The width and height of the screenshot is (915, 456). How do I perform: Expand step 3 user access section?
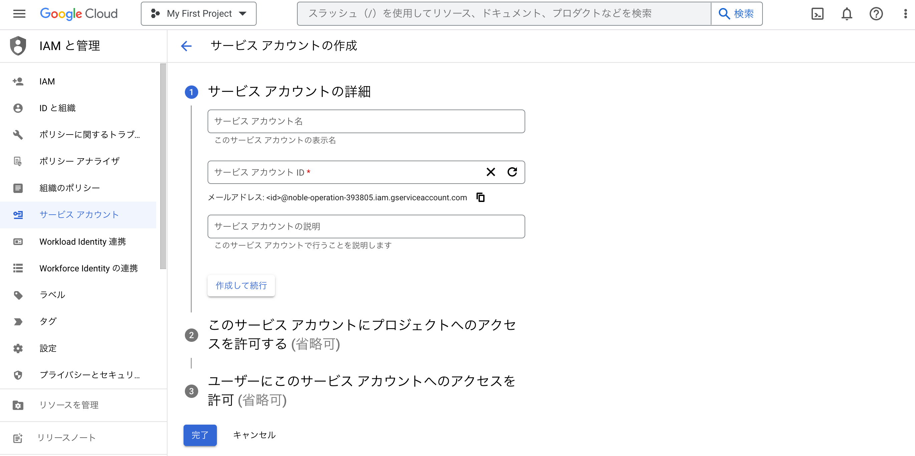click(362, 391)
